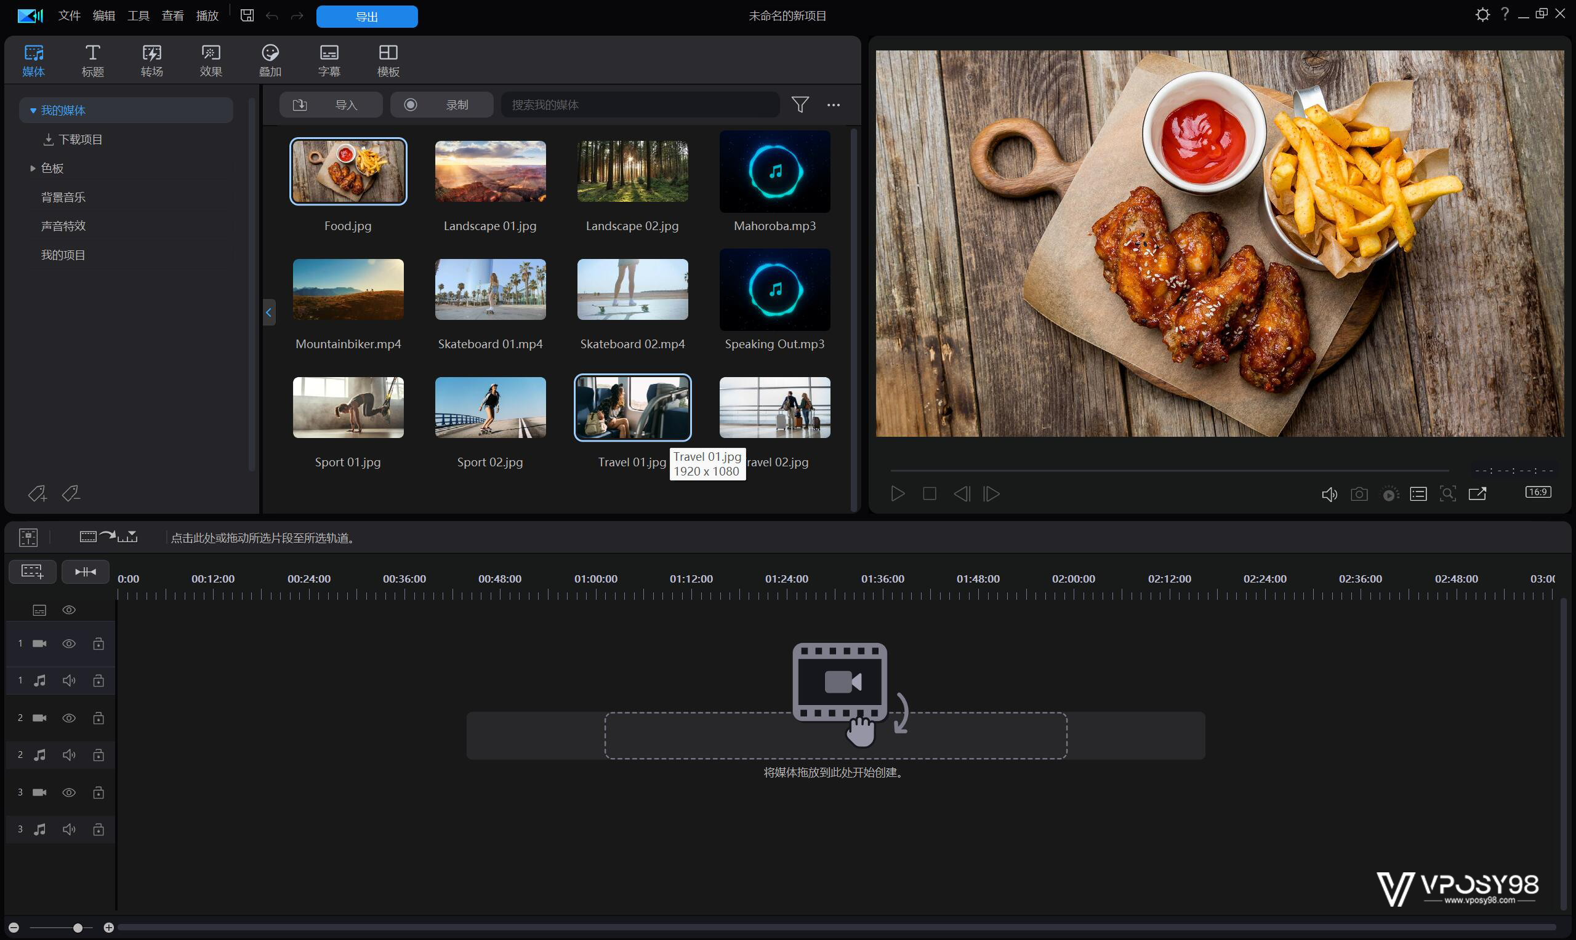Screen dimensions: 1576x940
Task: Switch to the 转场 tab
Action: pyautogui.click(x=151, y=61)
